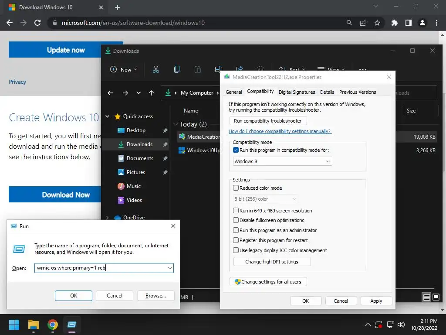The height and width of the screenshot is (335, 446).
Task: Open the Previous Versions tab
Action: (358, 92)
